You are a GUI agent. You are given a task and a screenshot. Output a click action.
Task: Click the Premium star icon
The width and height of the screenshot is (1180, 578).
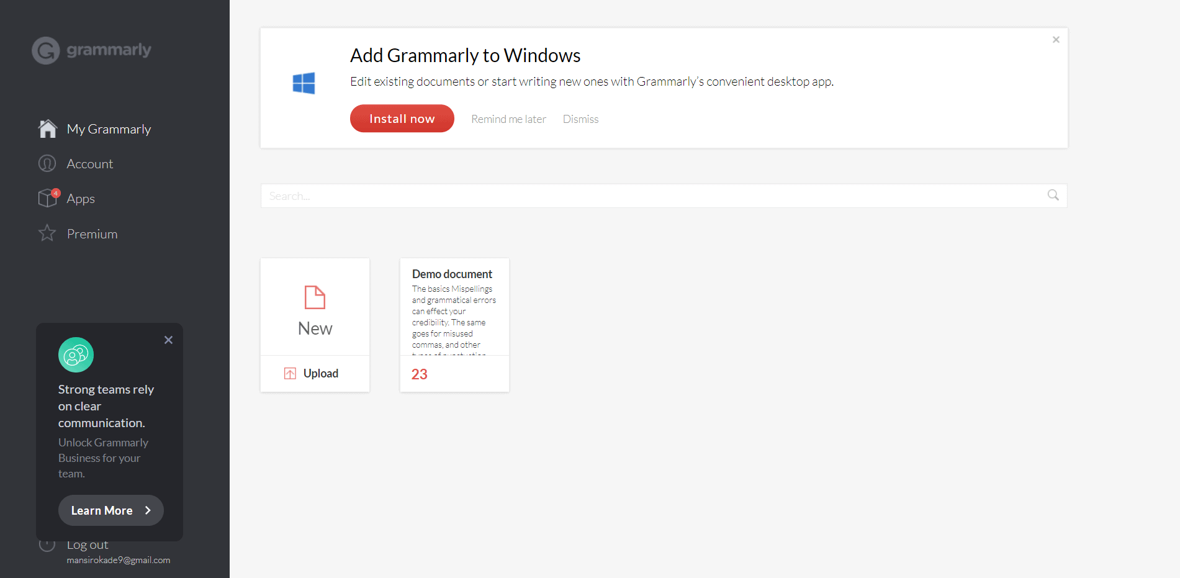click(47, 233)
